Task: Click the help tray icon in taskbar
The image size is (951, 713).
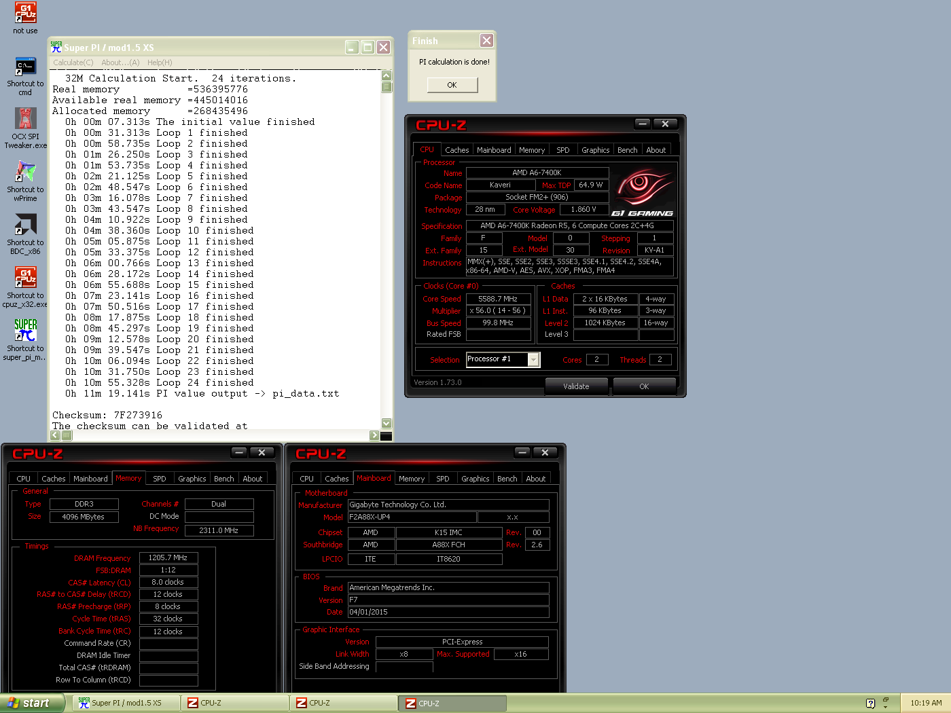Action: 870,703
